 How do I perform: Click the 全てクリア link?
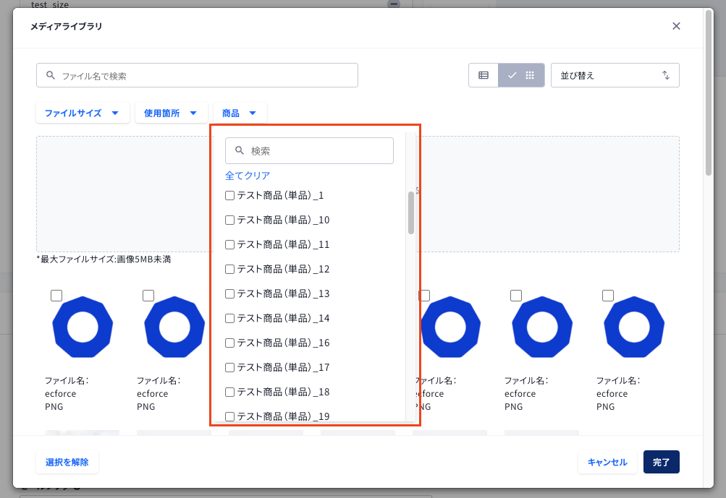coord(248,176)
